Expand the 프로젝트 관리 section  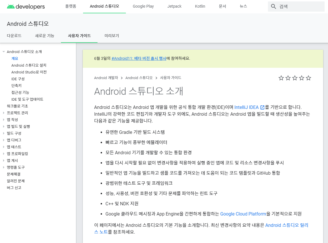4,113
